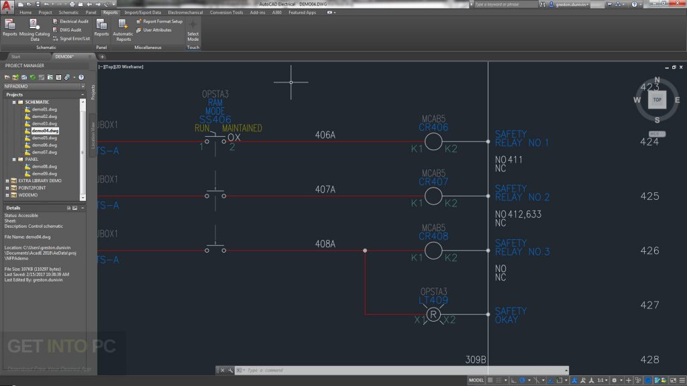Run the DWG Audit tool

tap(66, 29)
